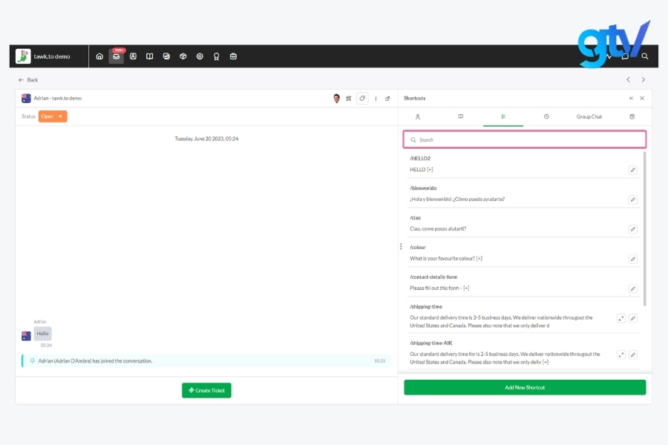Open the inbox with 999+ badge
668x445 pixels.
coord(117,56)
